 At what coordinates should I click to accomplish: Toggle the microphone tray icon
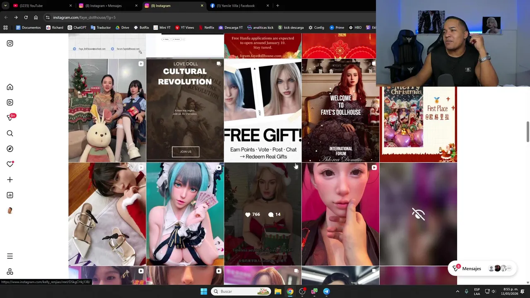coord(467,291)
